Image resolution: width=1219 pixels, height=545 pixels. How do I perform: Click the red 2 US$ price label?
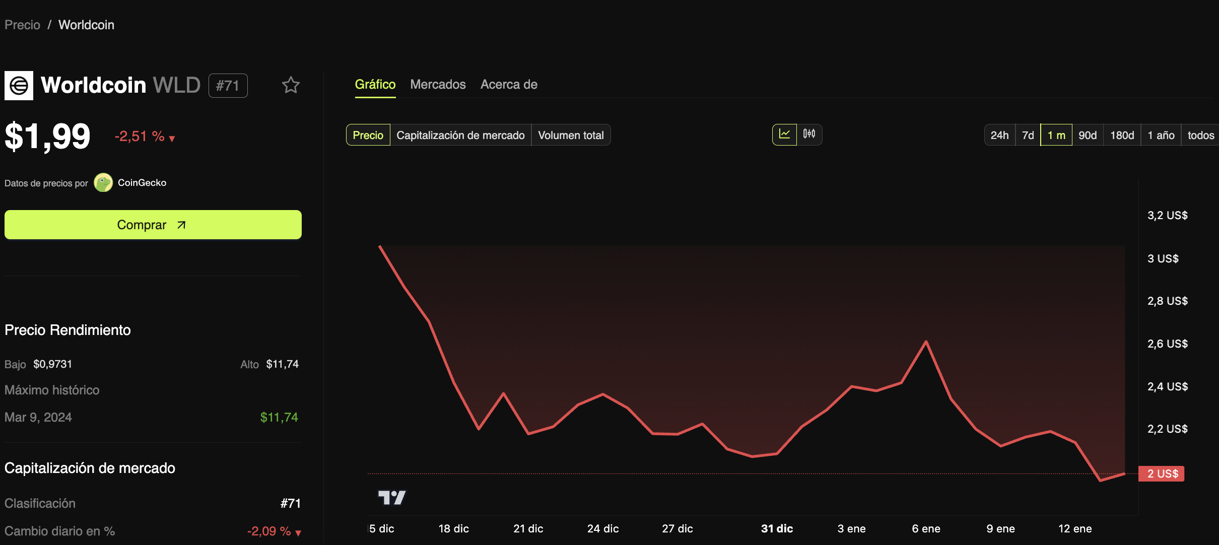tap(1162, 473)
